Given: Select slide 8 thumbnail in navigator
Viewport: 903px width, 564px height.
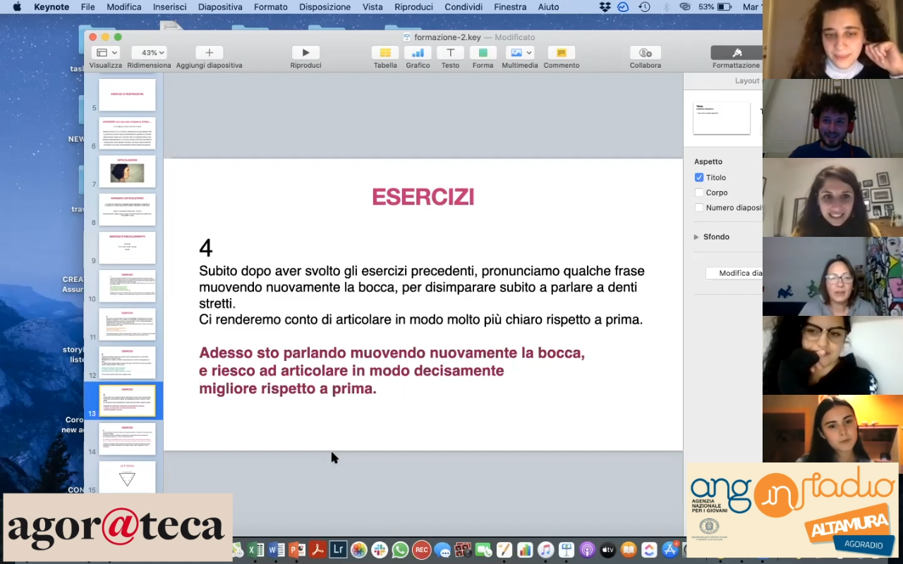Looking at the screenshot, I should tap(127, 209).
